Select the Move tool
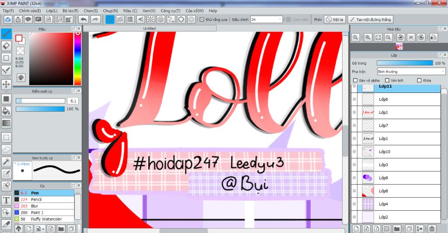The image size is (448, 233). pyautogui.click(x=6, y=85)
